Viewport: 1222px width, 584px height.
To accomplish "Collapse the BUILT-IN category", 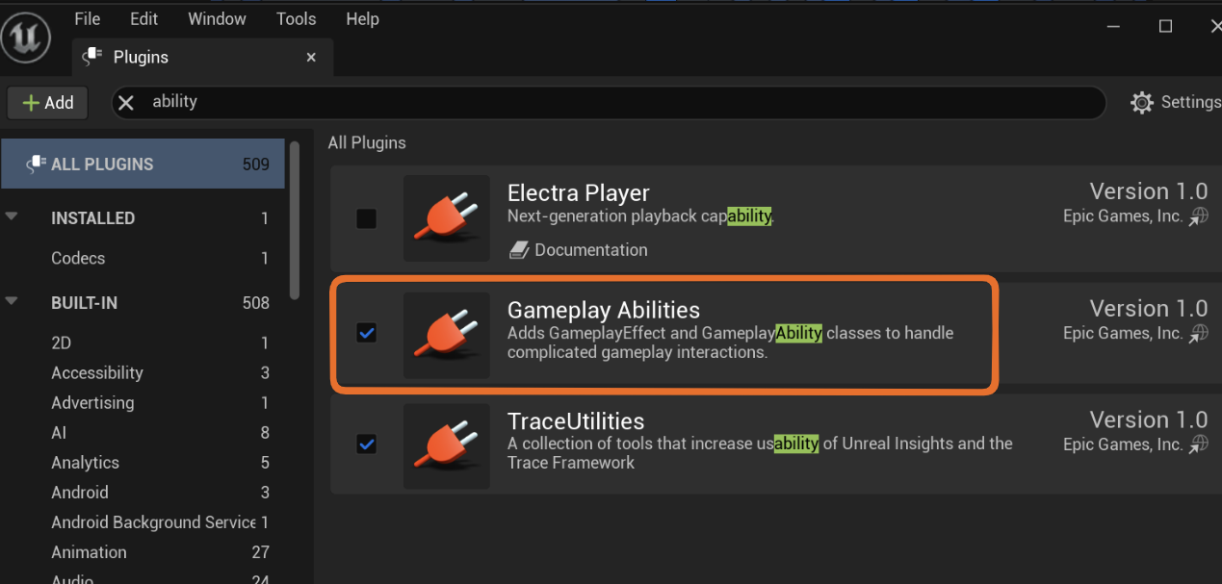I will 12,301.
